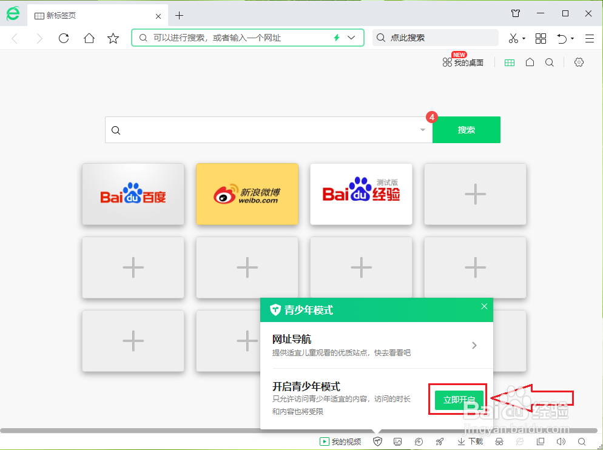Toggle the reload page icon
This screenshot has width=603, height=450.
click(64, 38)
